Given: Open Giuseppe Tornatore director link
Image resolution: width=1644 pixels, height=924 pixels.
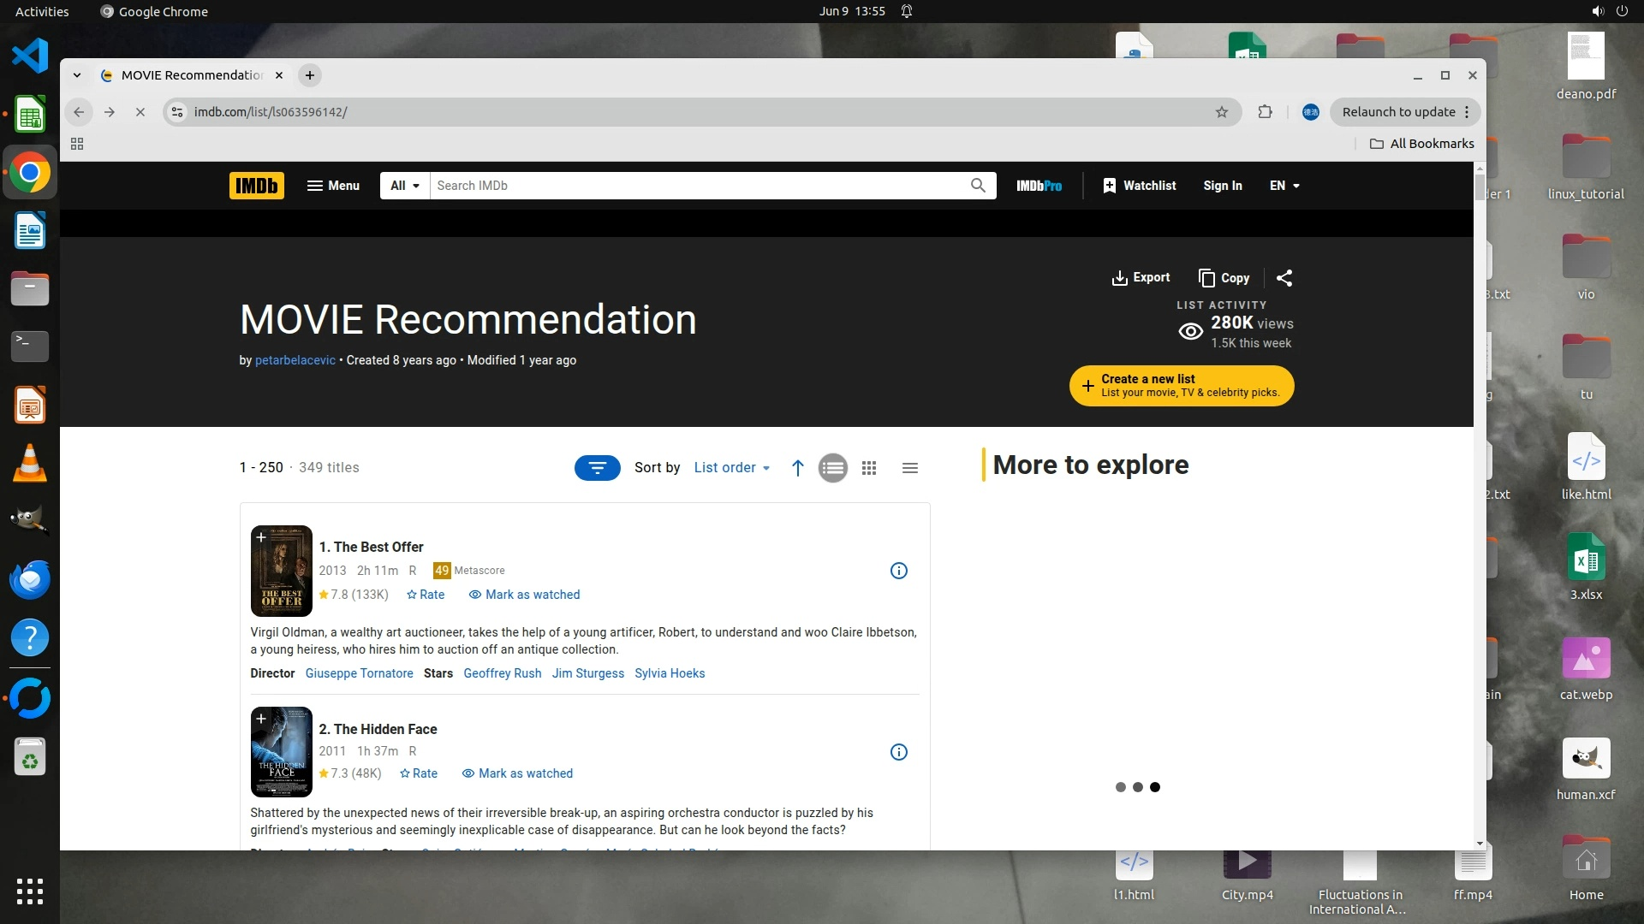Looking at the screenshot, I should [x=359, y=673].
